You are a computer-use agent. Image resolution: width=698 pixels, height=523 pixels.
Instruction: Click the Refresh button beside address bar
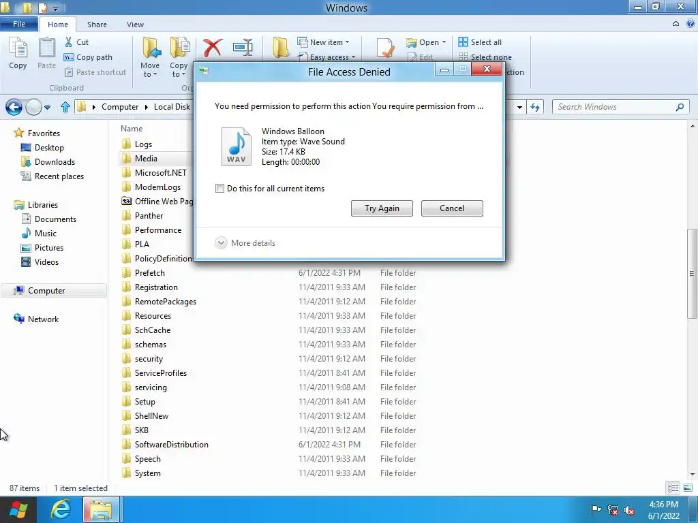coord(535,107)
